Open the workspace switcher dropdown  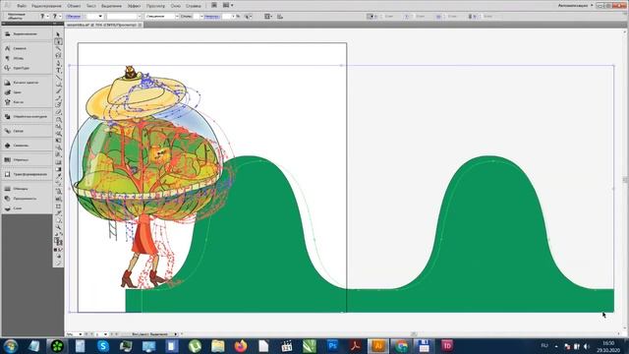pyautogui.click(x=575, y=6)
